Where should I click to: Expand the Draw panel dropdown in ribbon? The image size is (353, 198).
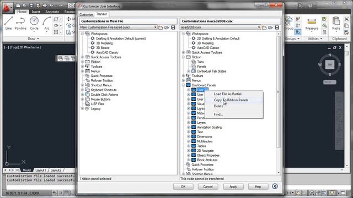(x=34, y=39)
